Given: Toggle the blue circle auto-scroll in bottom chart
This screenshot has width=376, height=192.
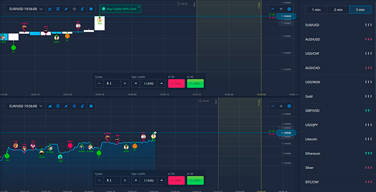Looking at the screenshot, I should 289,106.
